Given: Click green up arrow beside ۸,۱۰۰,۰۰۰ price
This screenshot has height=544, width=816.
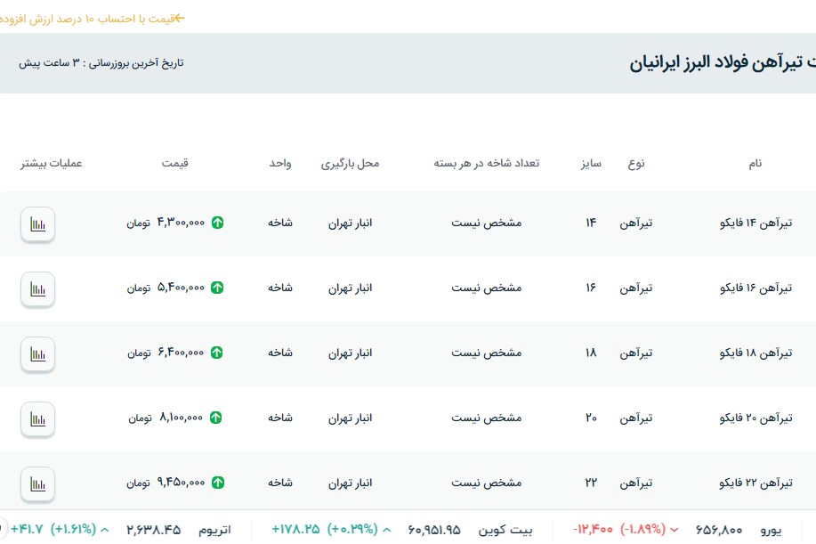Looking at the screenshot, I should tap(216, 418).
